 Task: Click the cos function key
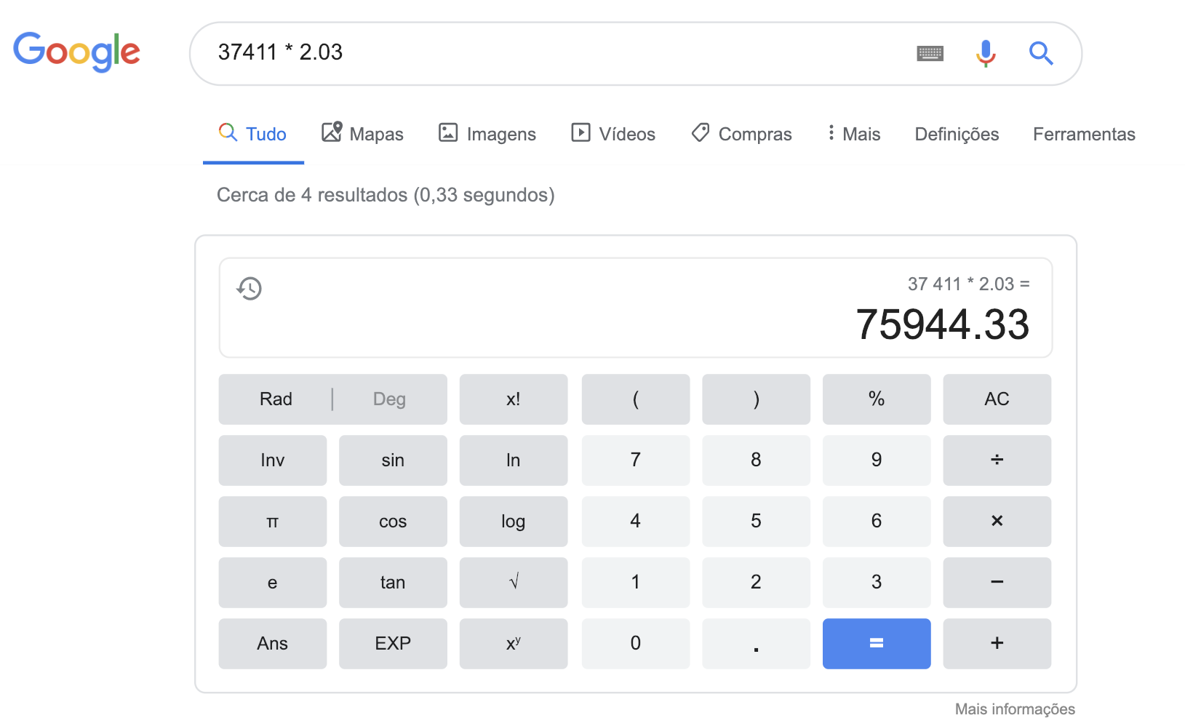(393, 522)
